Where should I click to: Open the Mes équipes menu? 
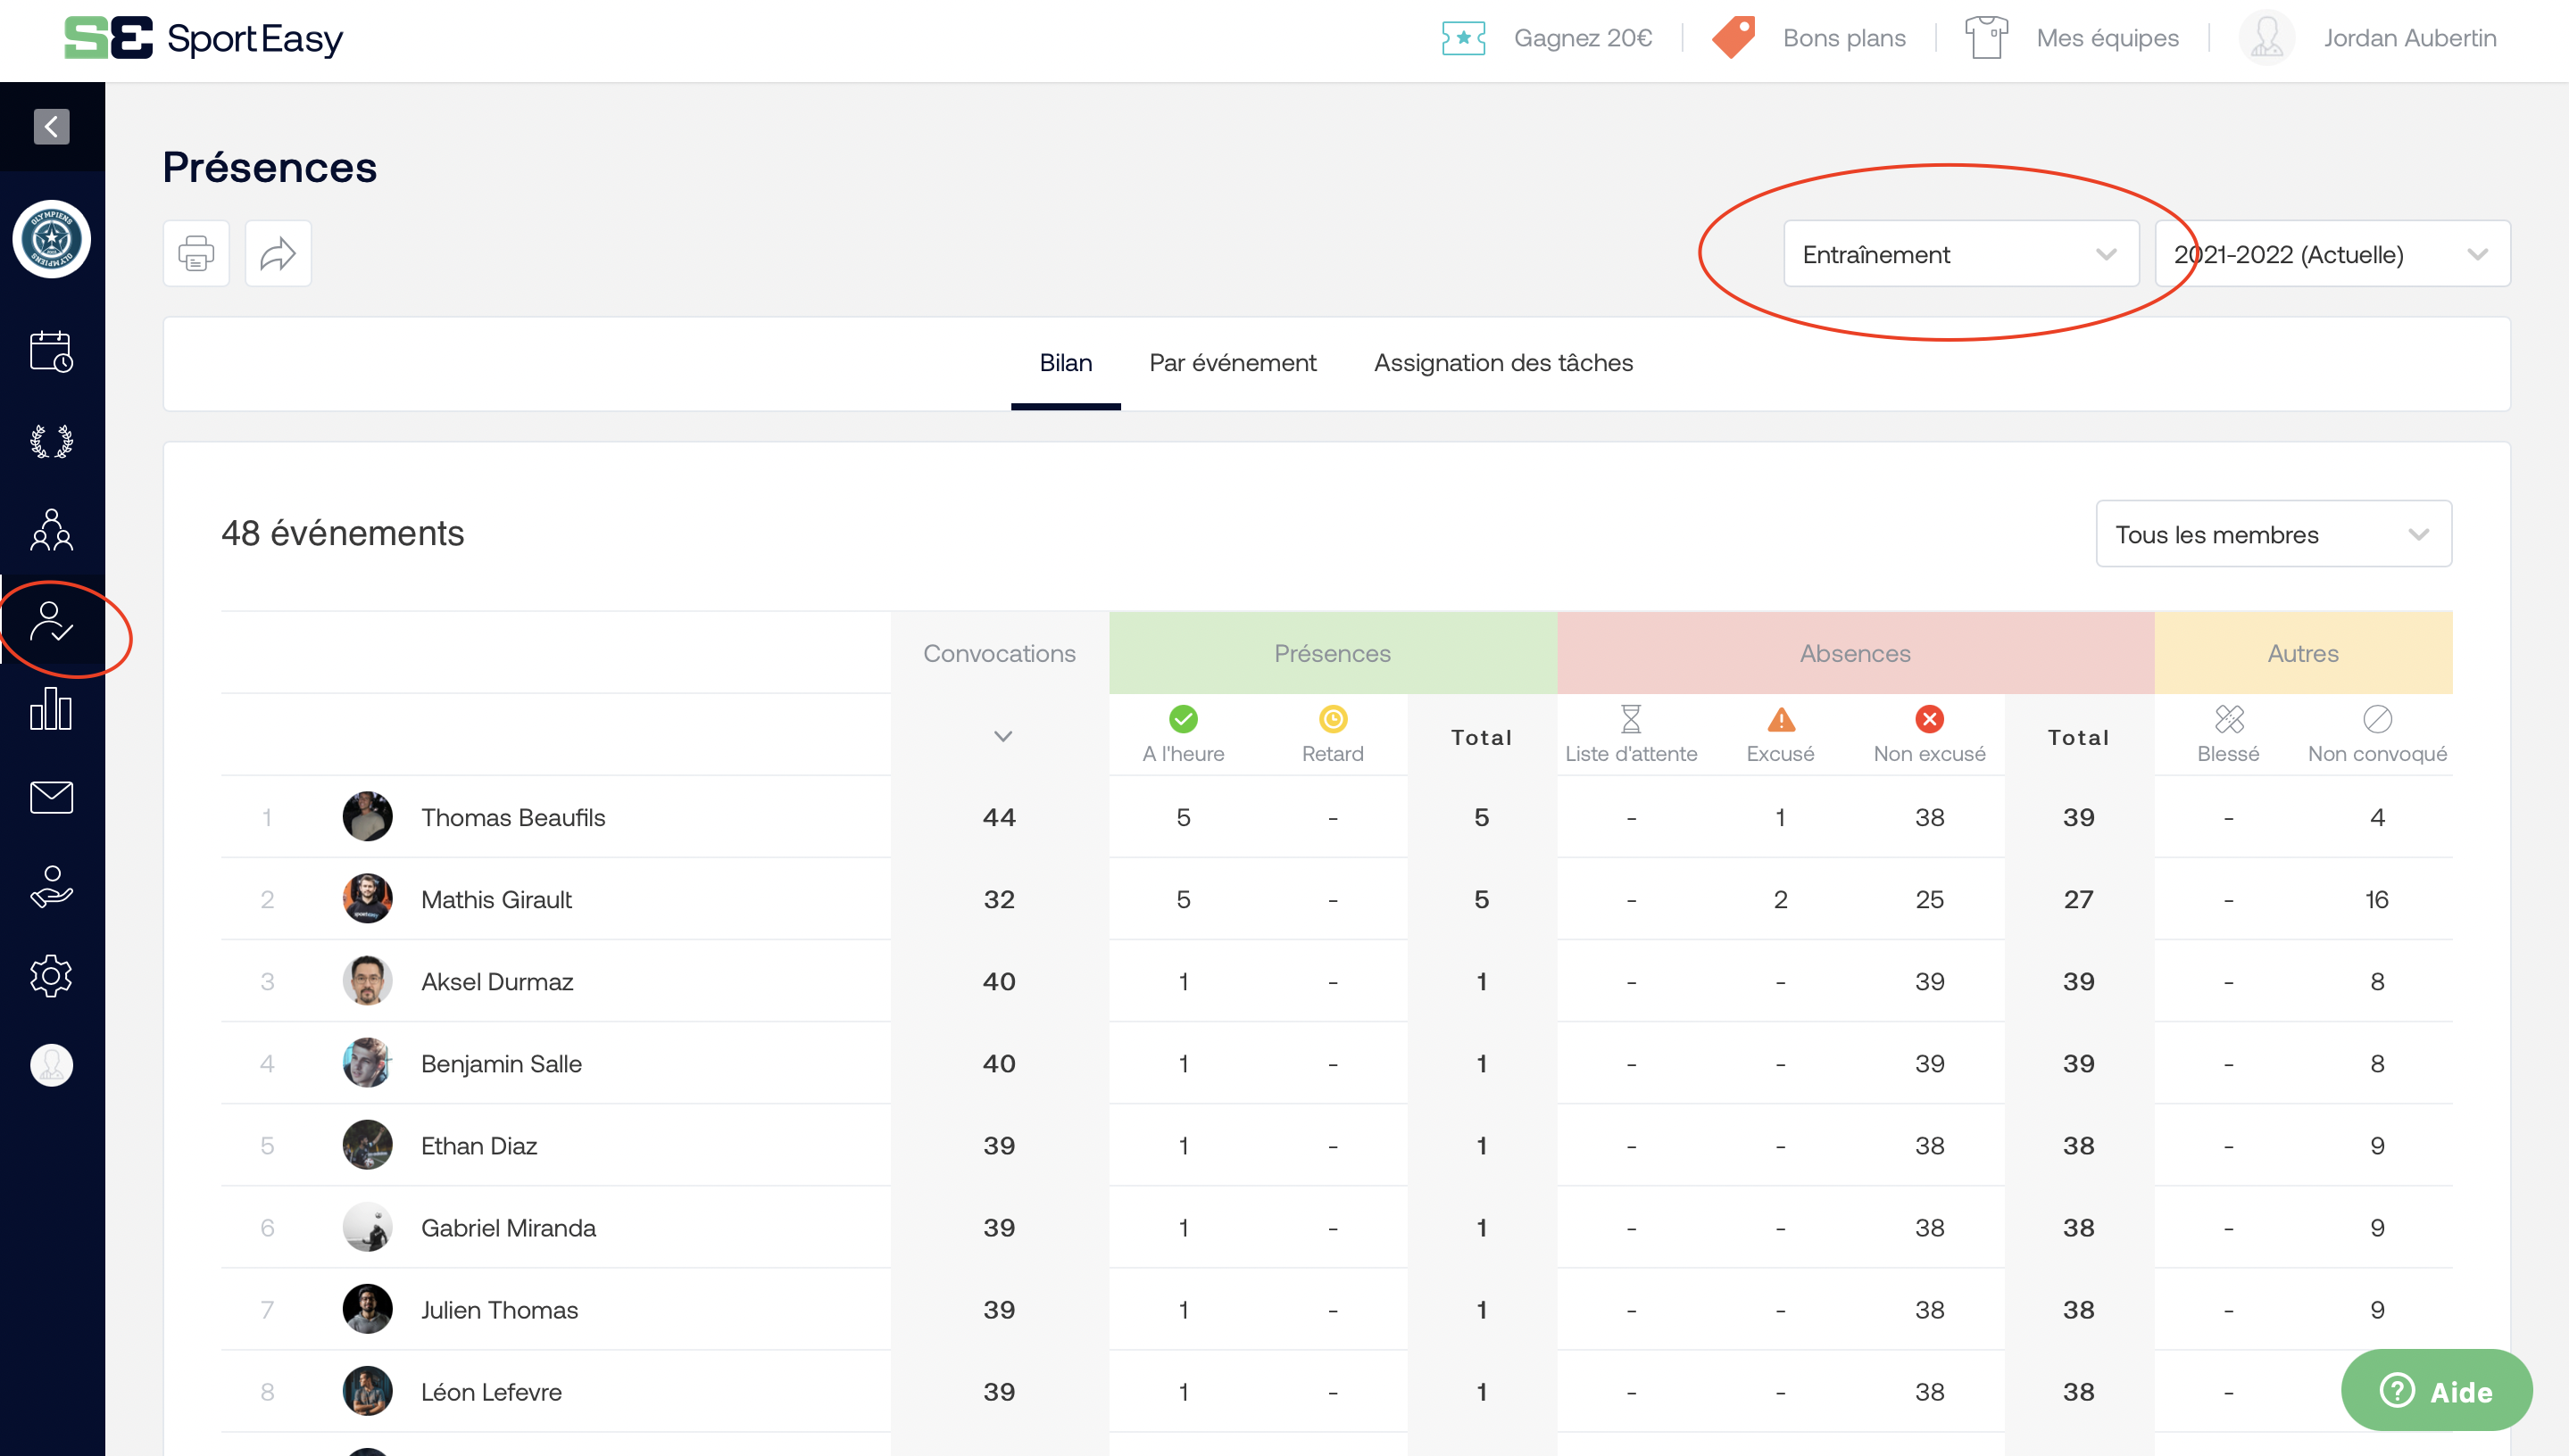tap(2107, 38)
